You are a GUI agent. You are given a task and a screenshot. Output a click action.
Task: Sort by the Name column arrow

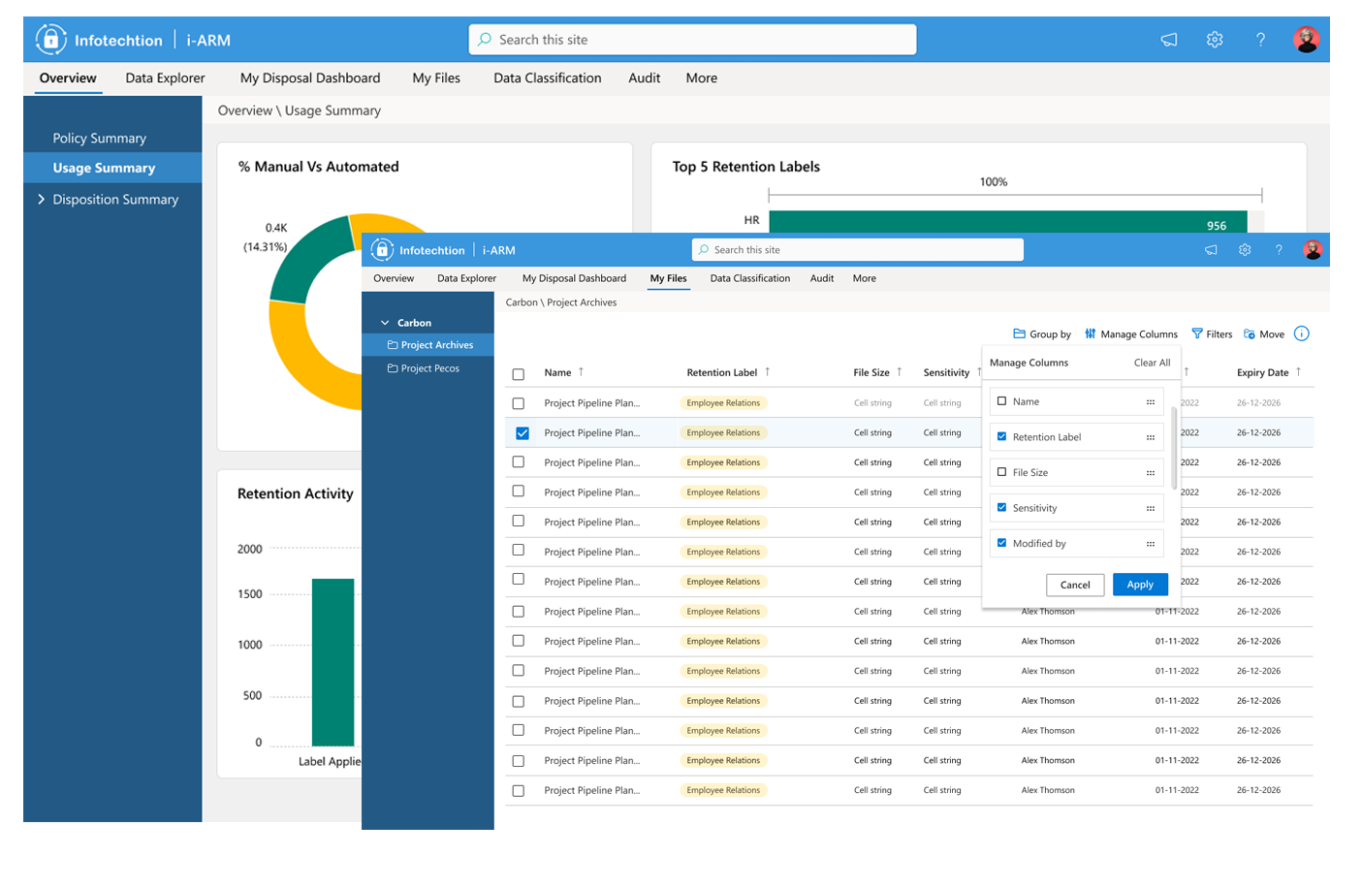(581, 371)
